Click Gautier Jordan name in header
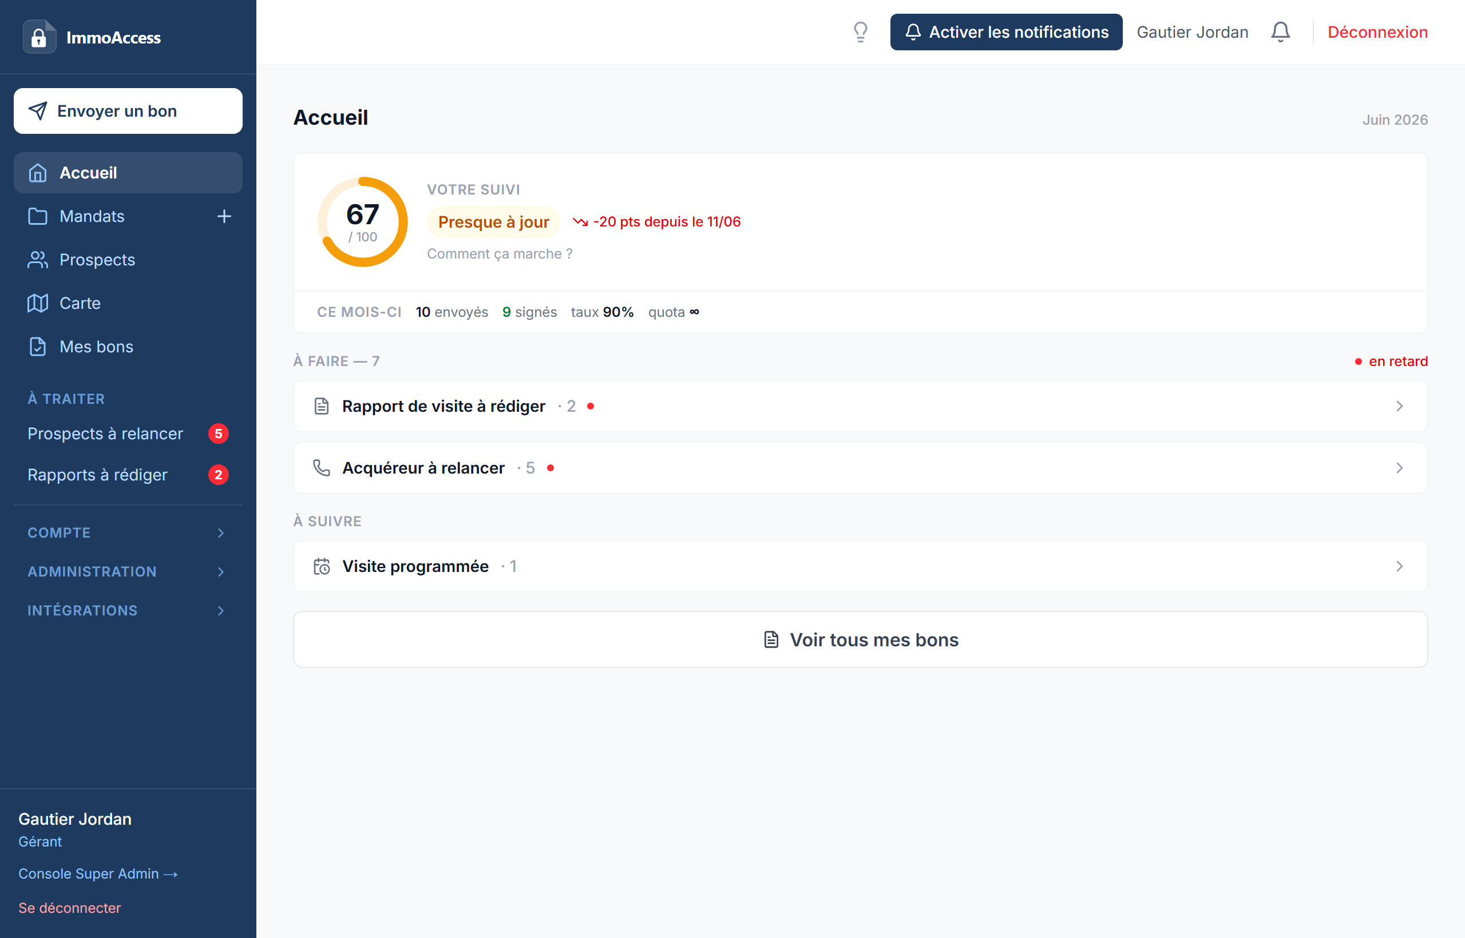The image size is (1465, 938). coord(1193,32)
